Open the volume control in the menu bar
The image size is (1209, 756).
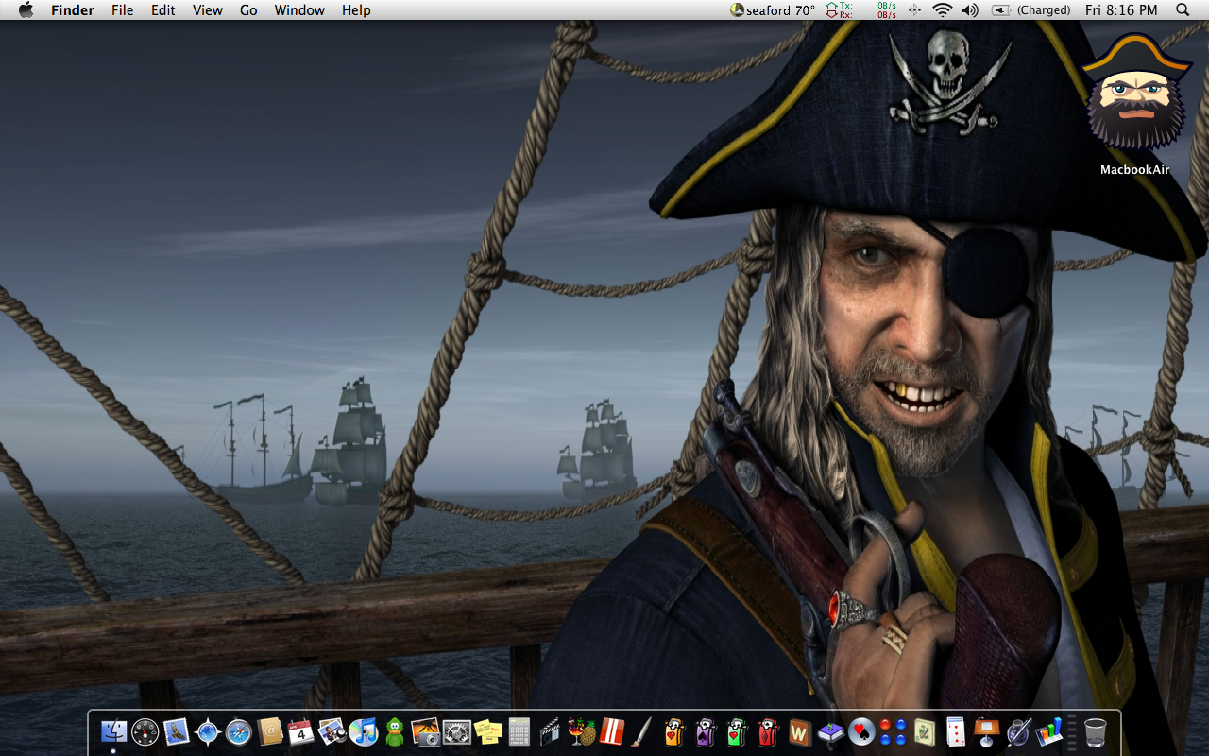click(970, 10)
